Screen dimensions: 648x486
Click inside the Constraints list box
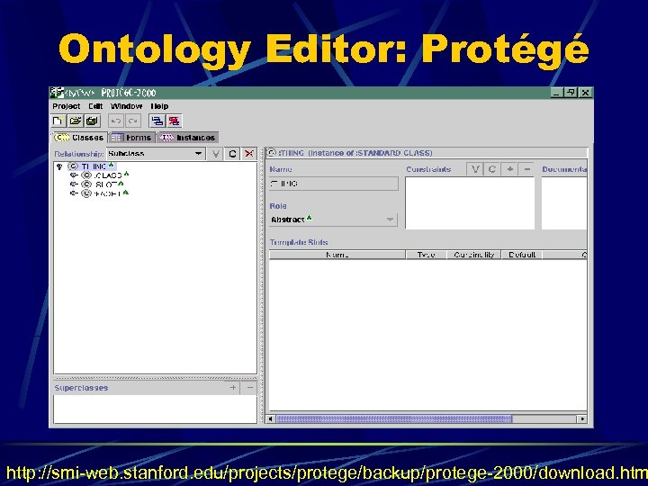click(470, 202)
